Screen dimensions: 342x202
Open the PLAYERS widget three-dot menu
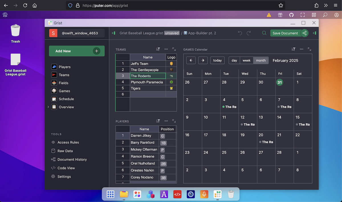click(x=166, y=121)
